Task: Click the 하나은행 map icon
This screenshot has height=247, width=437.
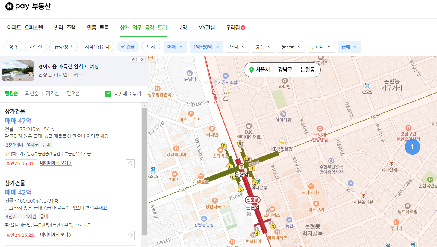Action: (259, 181)
